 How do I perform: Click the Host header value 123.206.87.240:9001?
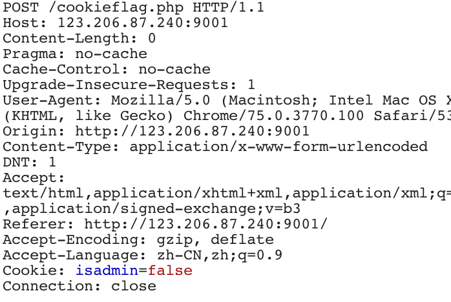(x=143, y=23)
